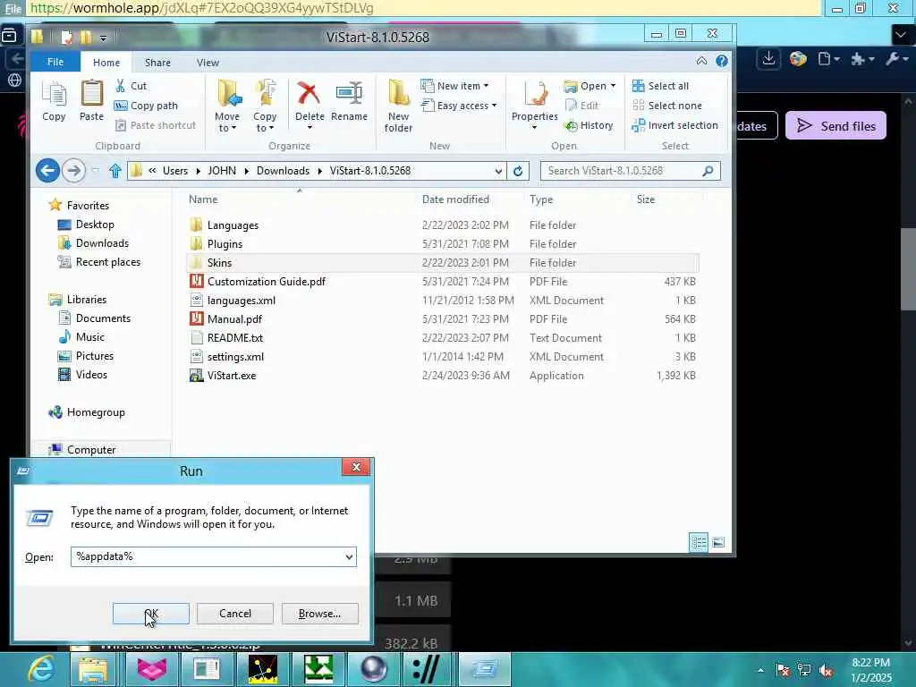The image size is (916, 687).
Task: Switch to large icons view layout
Action: pyautogui.click(x=718, y=542)
